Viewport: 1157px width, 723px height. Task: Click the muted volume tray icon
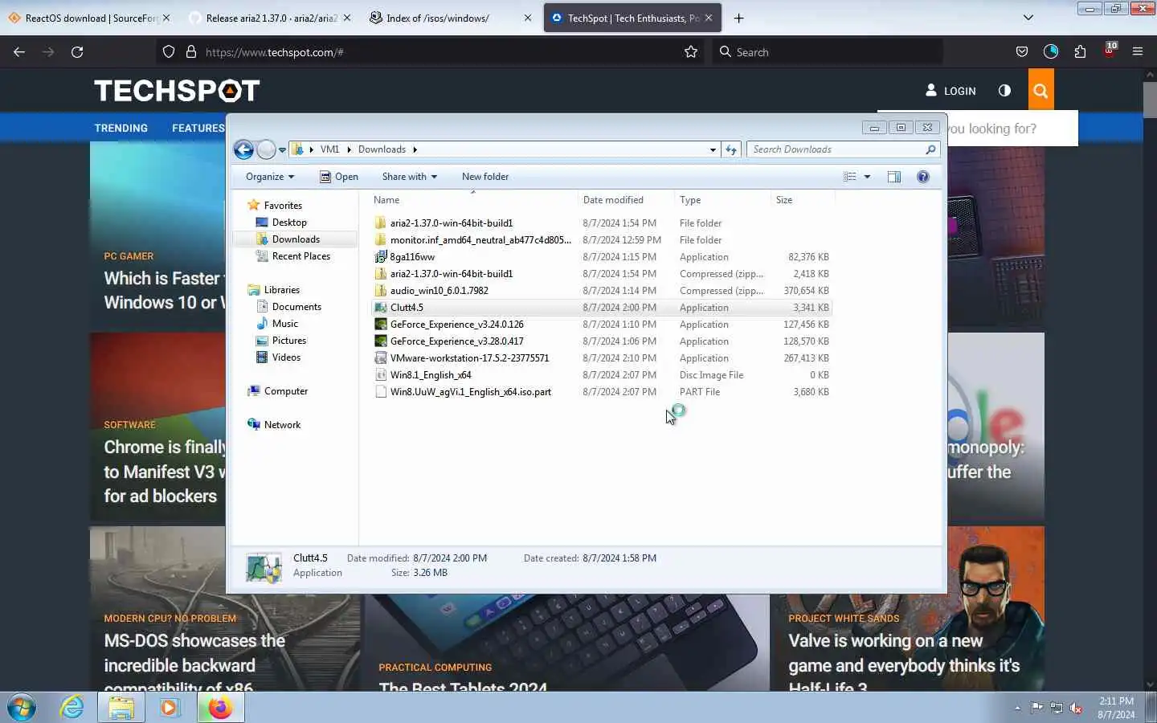[x=1077, y=708]
